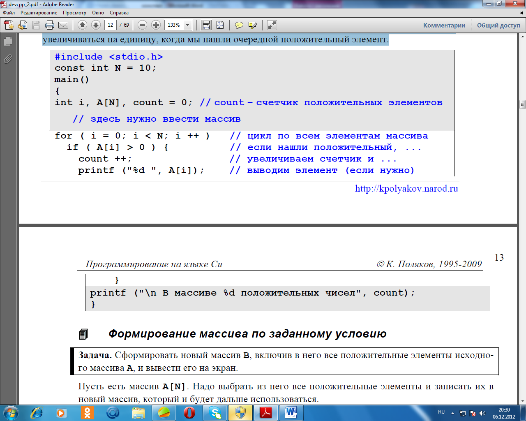526x421 pixels.
Task: Add a sticky note comment
Action: coord(239,25)
